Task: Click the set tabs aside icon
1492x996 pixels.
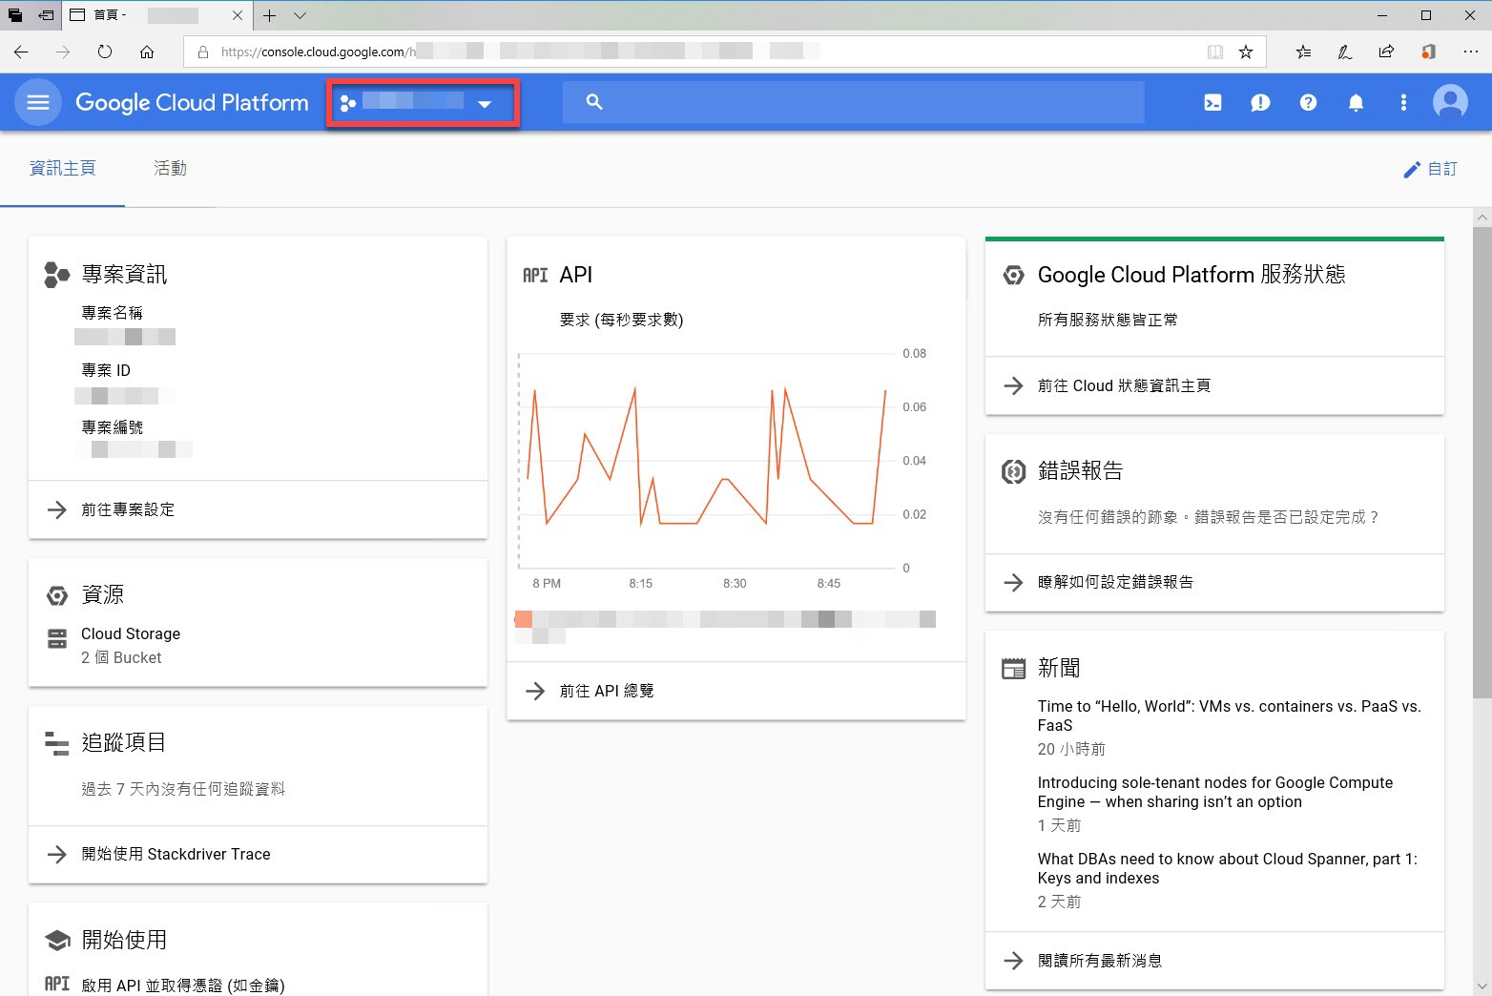Action: coord(46,15)
